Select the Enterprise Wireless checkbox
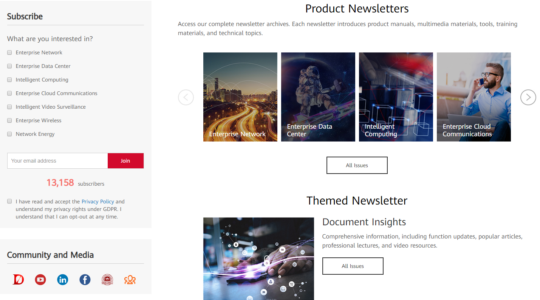Screen dimensions: 540x300 (9, 120)
